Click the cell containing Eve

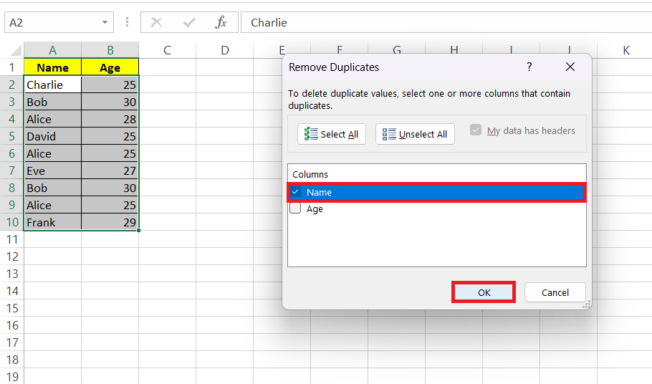tap(52, 171)
